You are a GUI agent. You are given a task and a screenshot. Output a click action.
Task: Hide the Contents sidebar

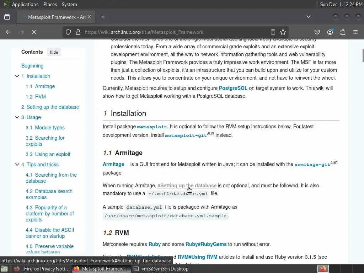point(54,52)
